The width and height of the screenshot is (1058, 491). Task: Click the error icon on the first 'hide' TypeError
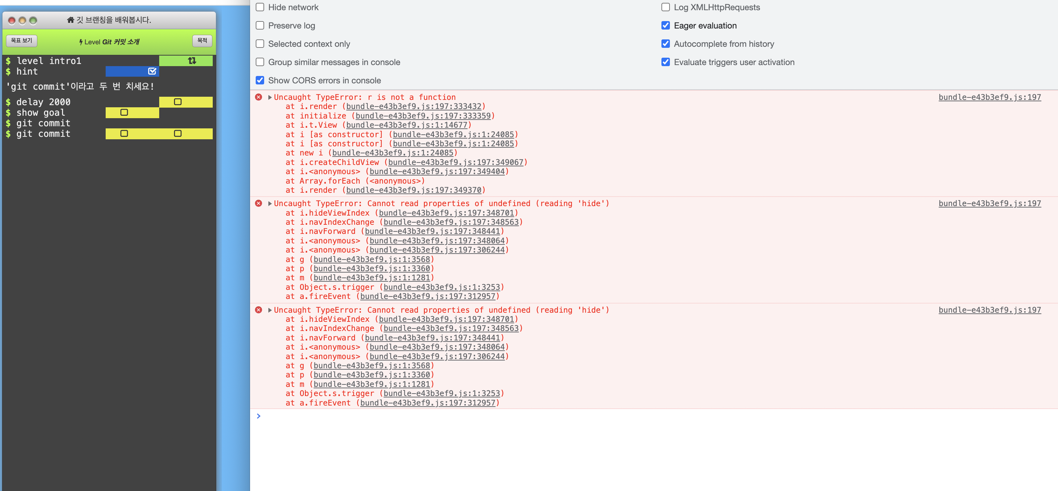tap(259, 203)
